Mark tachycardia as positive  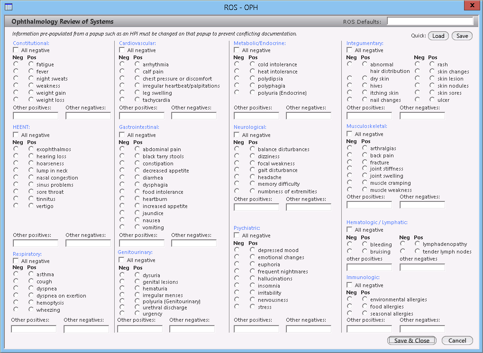point(137,100)
